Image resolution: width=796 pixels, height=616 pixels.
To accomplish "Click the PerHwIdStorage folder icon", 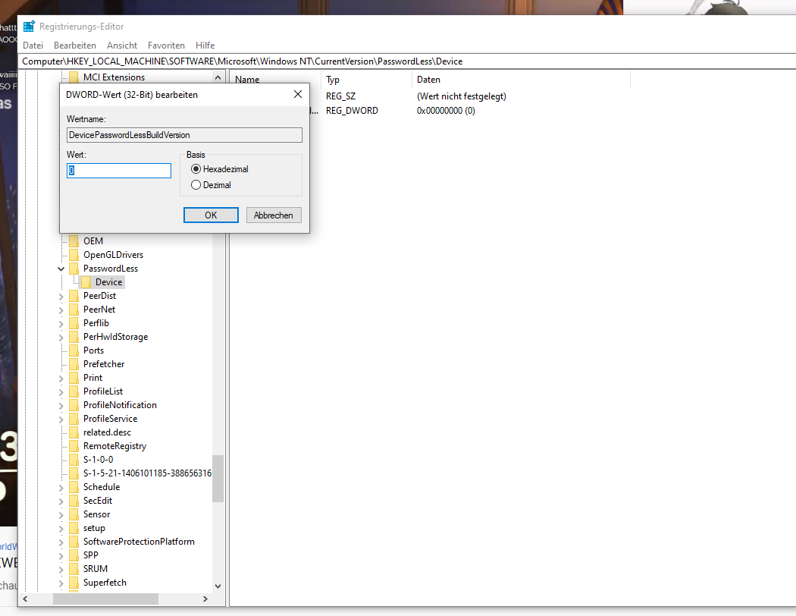I will pyautogui.click(x=74, y=337).
